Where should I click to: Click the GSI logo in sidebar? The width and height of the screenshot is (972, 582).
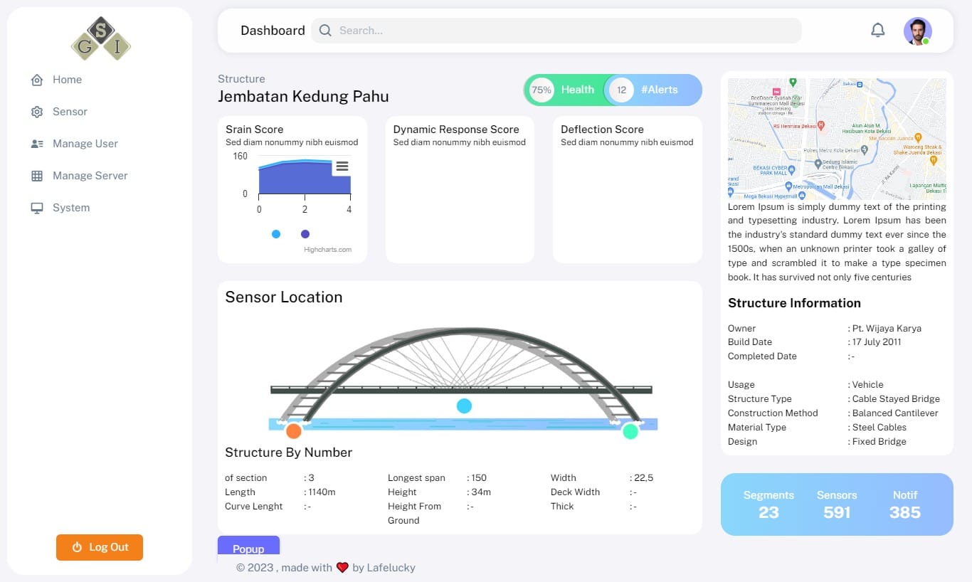[100, 38]
